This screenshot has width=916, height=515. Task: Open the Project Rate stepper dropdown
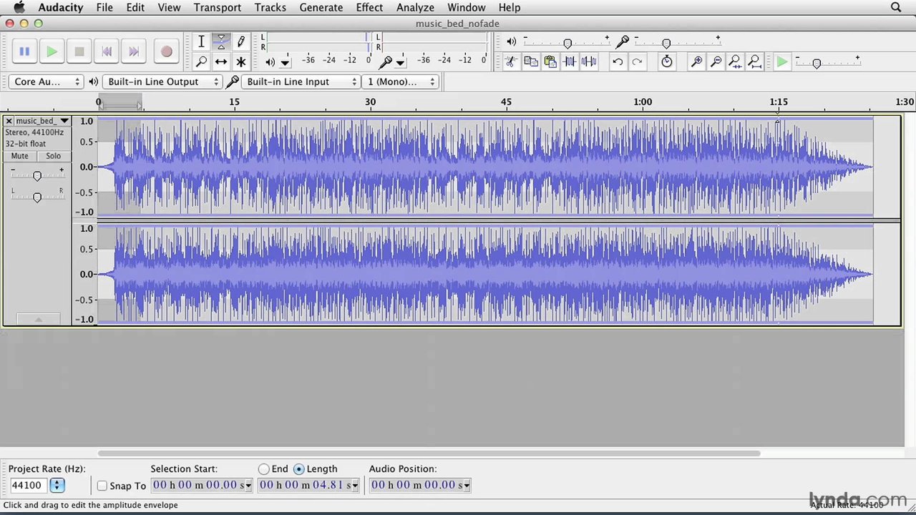click(57, 486)
